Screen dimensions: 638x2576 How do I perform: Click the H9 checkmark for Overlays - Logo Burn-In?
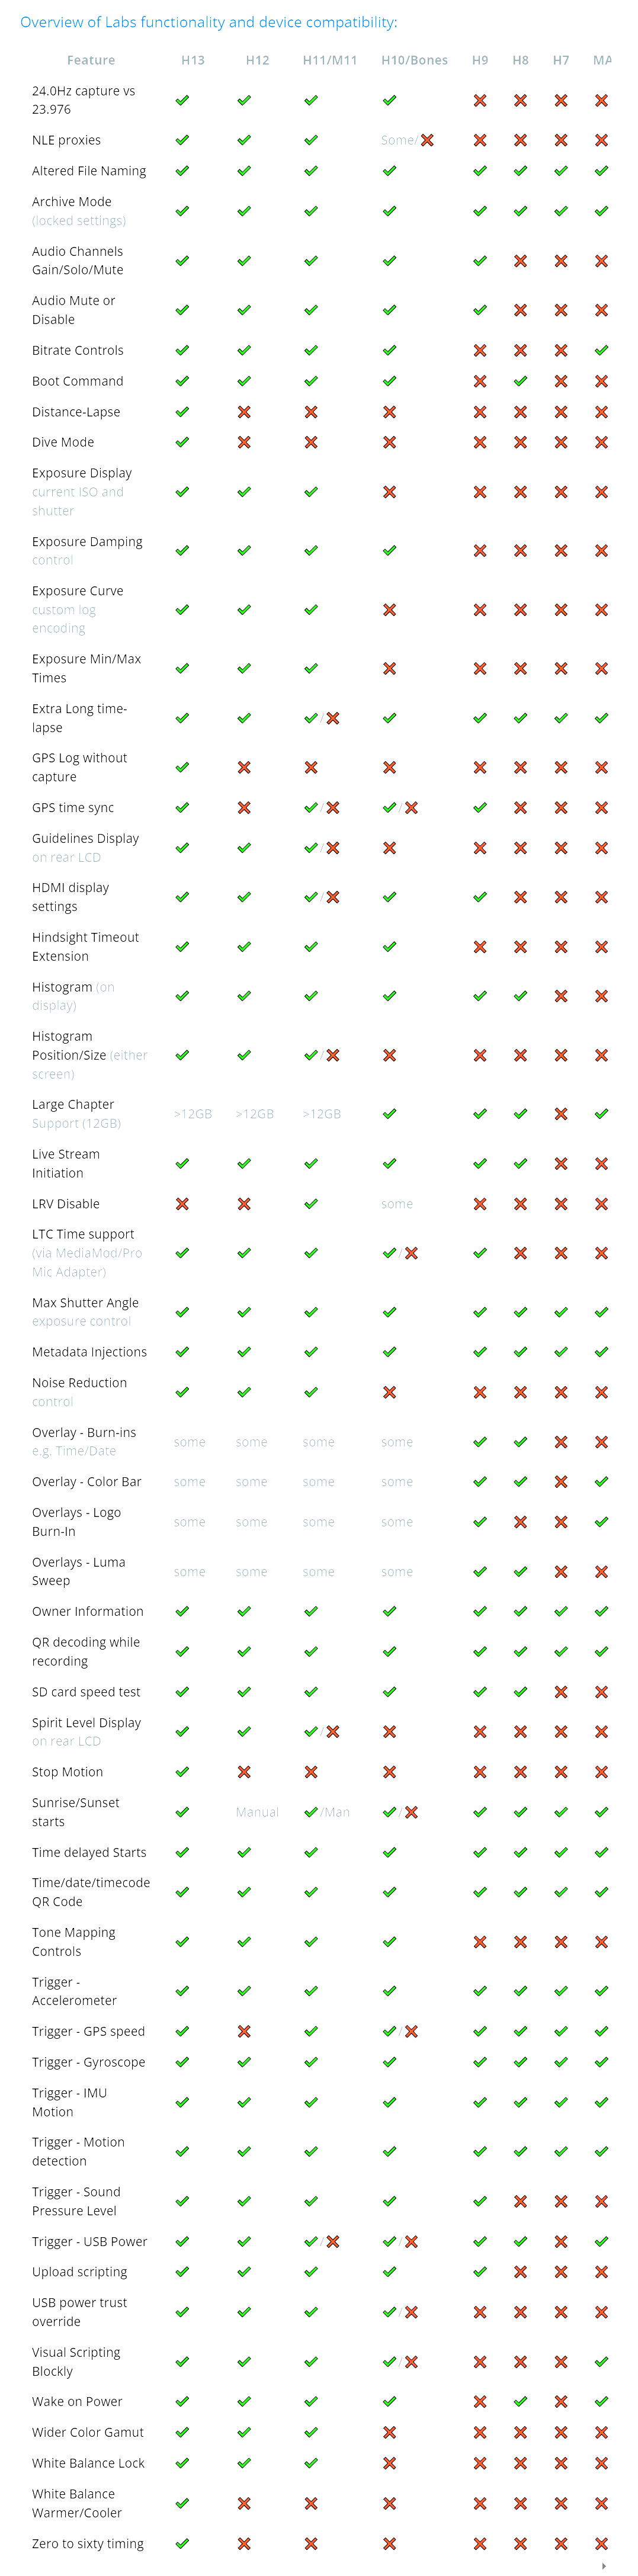pos(480,1522)
